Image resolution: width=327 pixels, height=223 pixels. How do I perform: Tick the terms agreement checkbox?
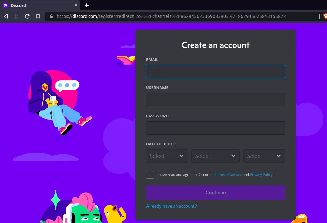[150, 175]
